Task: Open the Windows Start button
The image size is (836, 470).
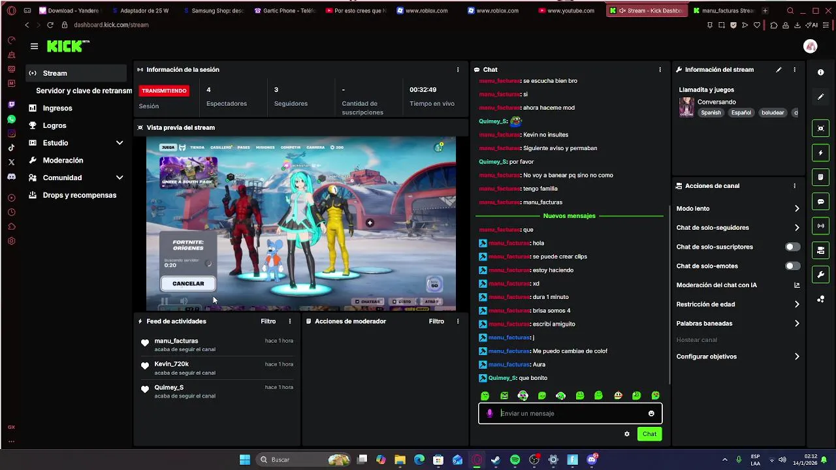Action: [x=245, y=460]
